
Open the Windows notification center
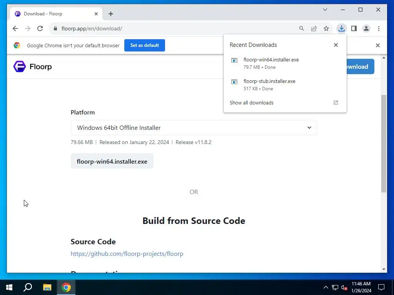point(381,287)
